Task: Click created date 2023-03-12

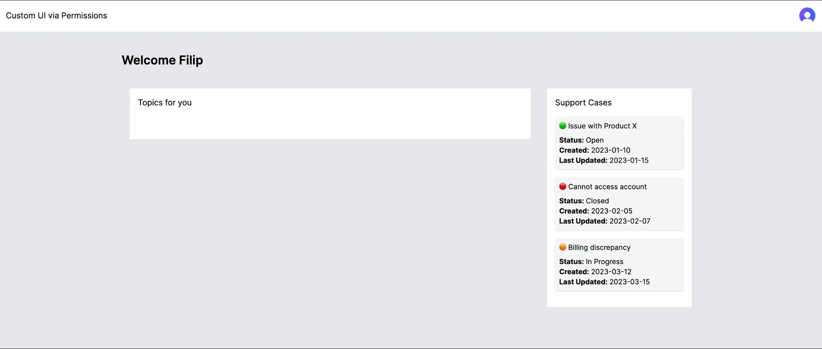Action: click(x=611, y=271)
